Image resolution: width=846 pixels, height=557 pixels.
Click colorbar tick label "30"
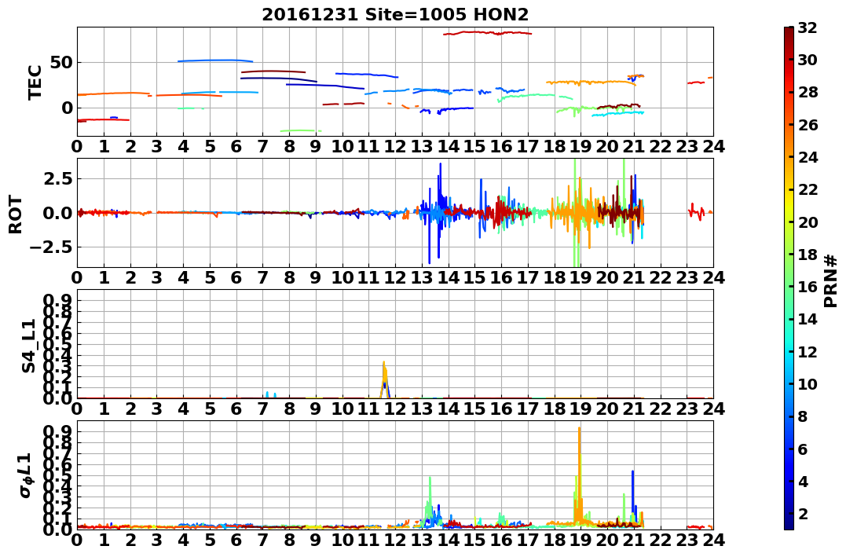(808, 60)
